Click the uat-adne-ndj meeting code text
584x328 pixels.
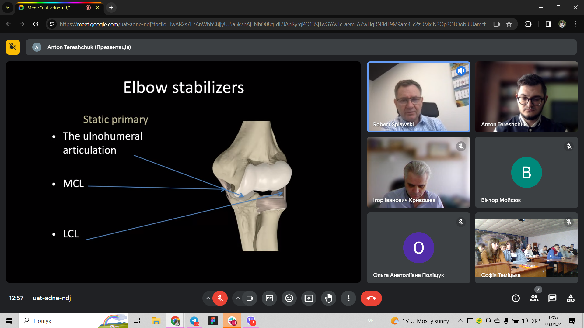[x=52, y=298]
